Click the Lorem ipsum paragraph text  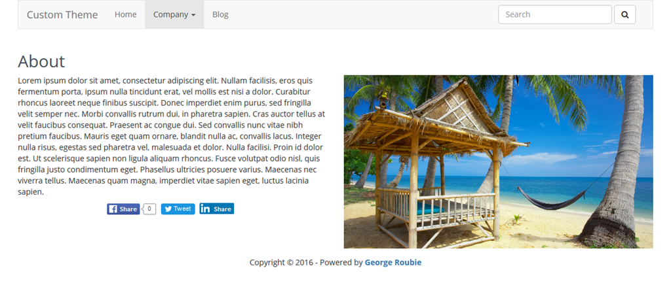[x=172, y=136]
